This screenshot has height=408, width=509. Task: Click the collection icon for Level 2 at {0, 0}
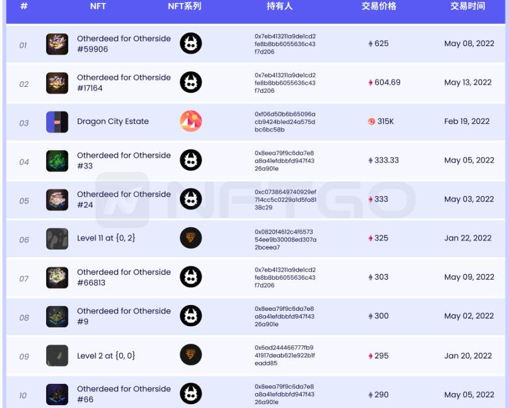191,355
